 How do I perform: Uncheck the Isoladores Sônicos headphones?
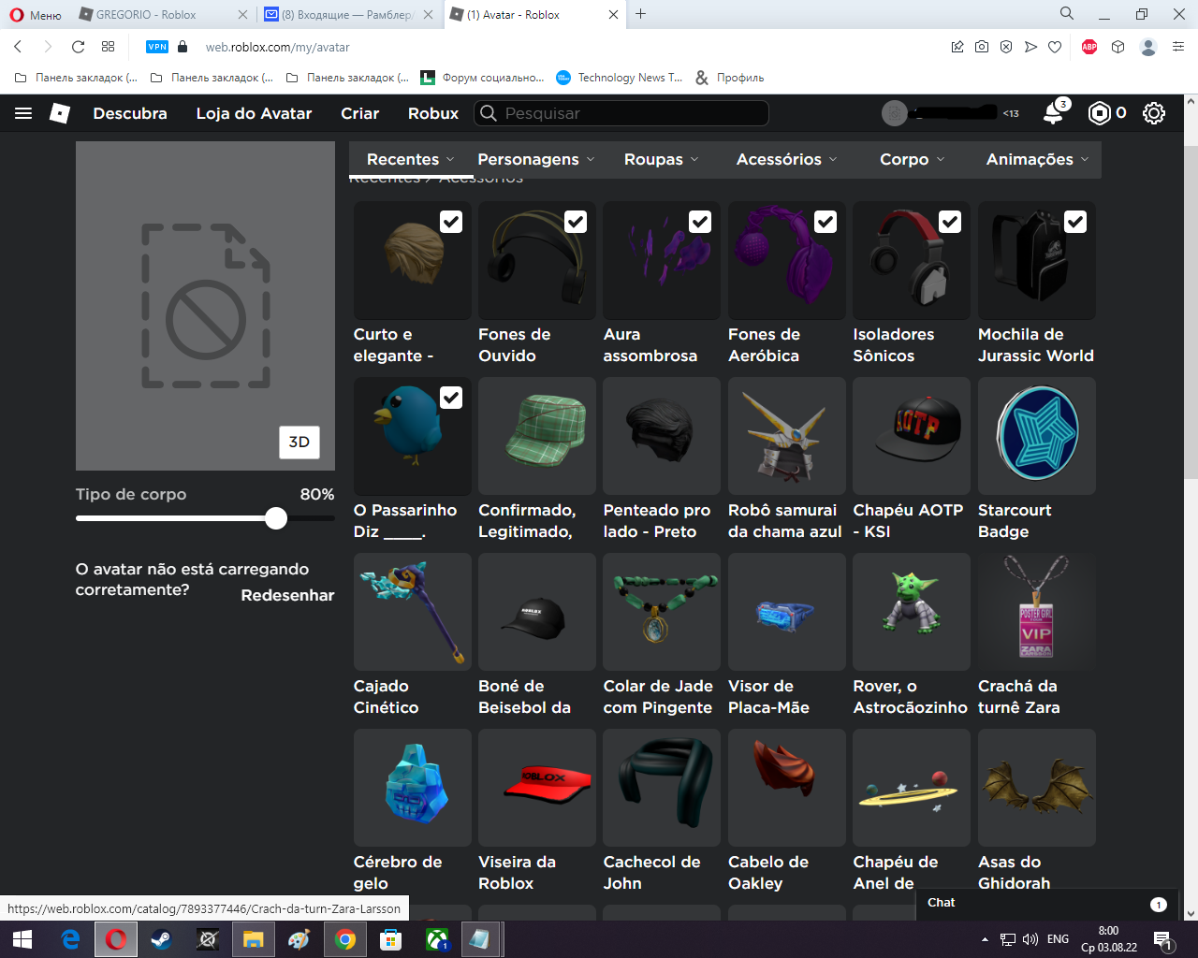[x=950, y=222]
